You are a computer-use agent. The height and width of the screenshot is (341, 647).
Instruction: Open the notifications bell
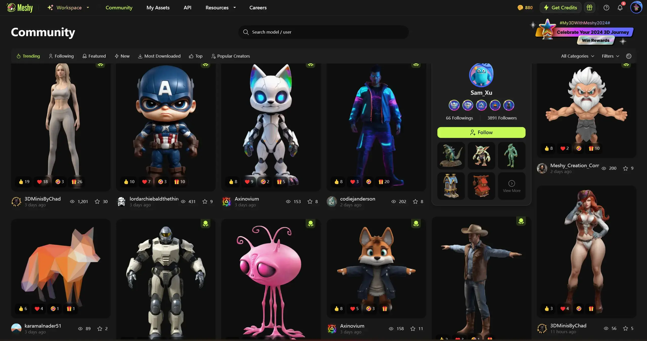pyautogui.click(x=620, y=8)
